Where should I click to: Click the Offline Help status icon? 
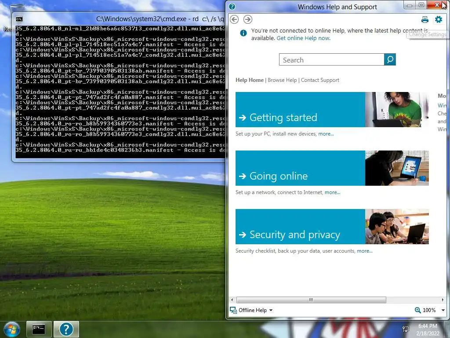[233, 310]
